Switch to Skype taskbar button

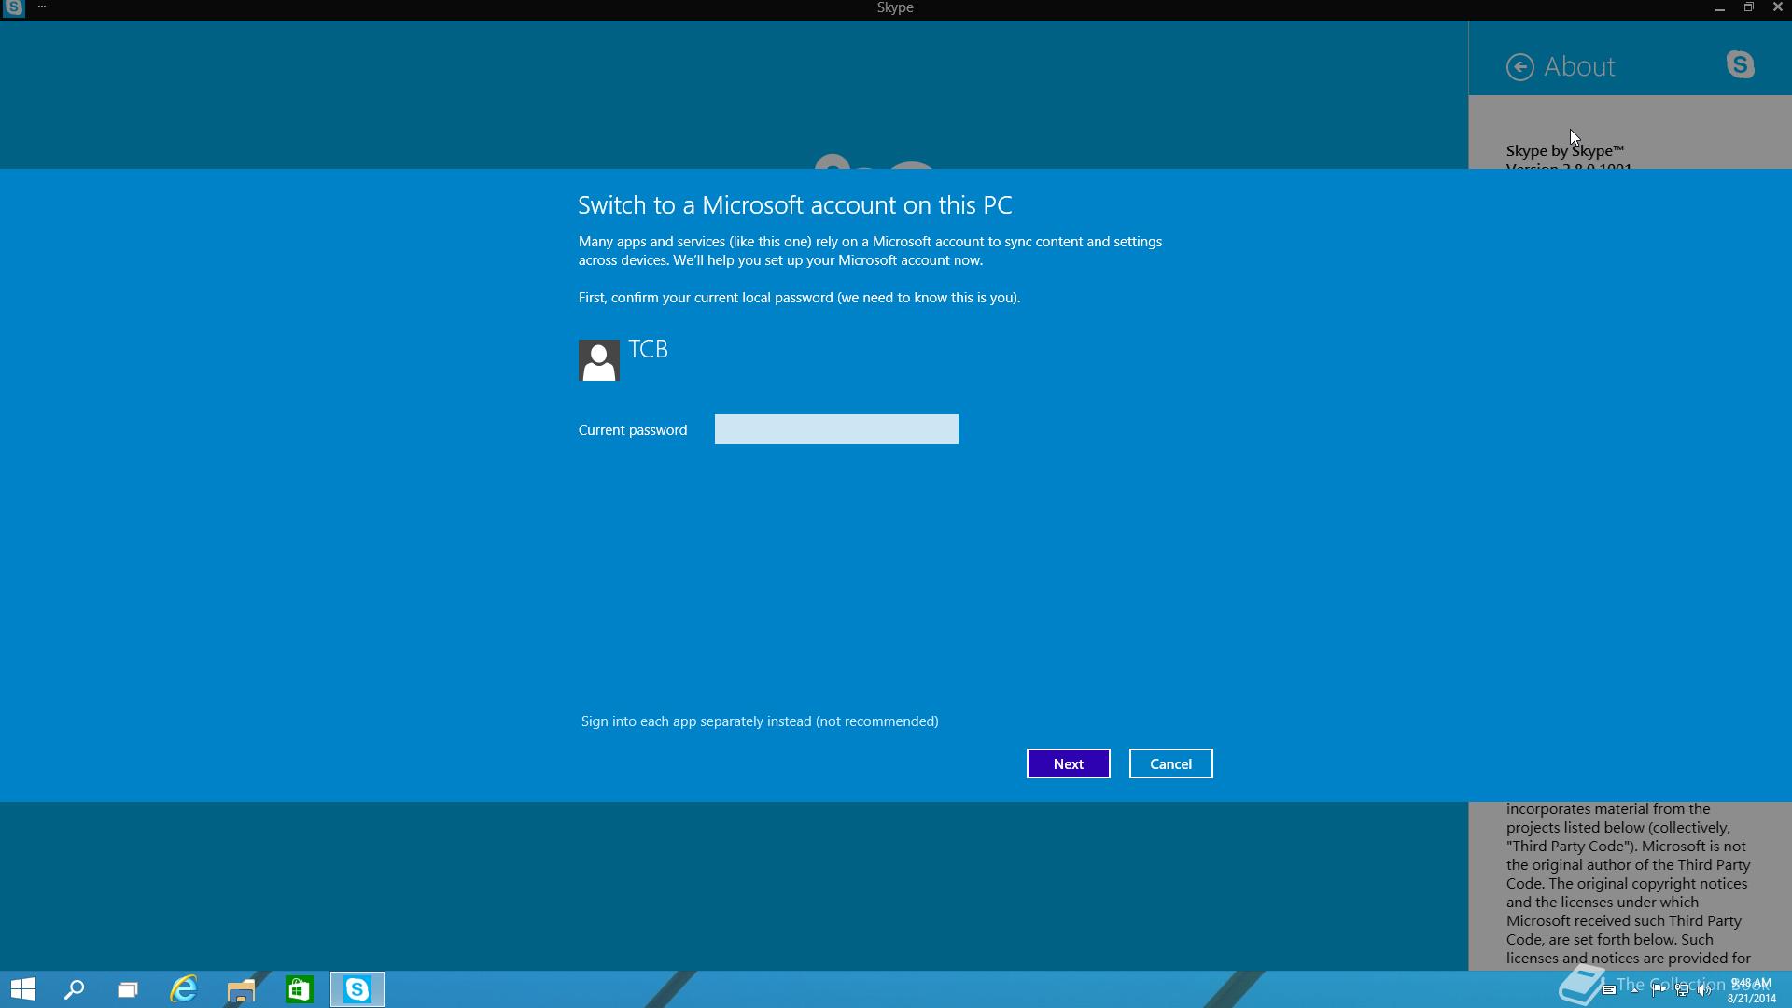point(357,989)
